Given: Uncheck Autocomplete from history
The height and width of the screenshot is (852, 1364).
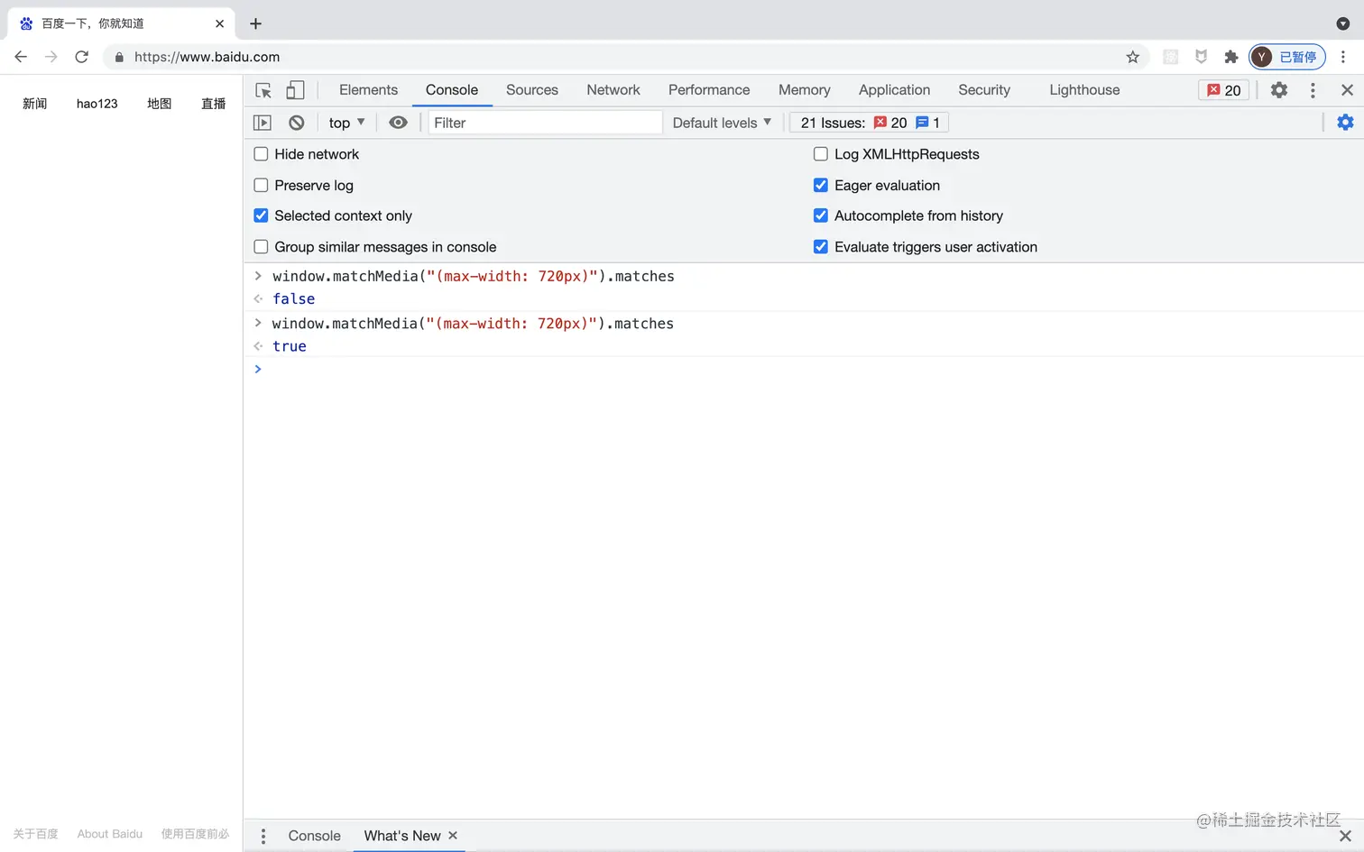Looking at the screenshot, I should (x=821, y=215).
